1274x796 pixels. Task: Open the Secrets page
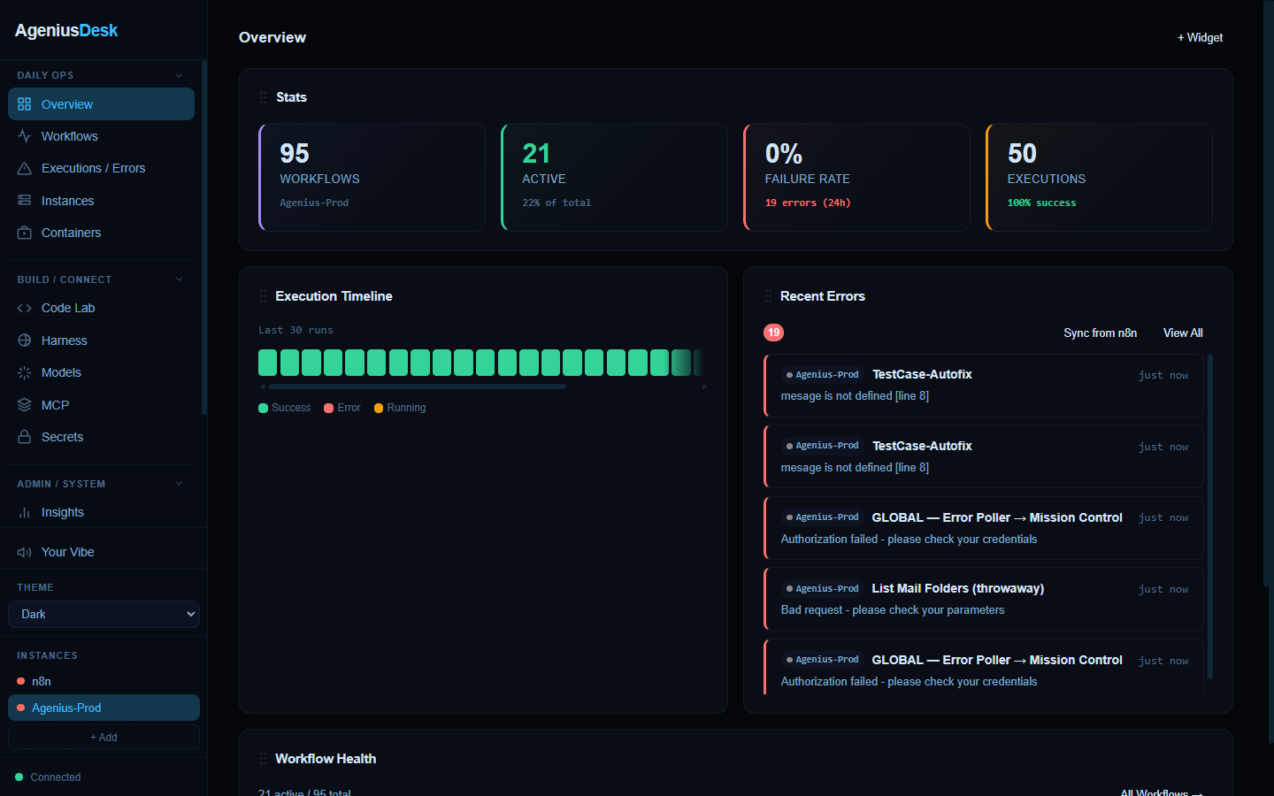[x=101, y=437]
